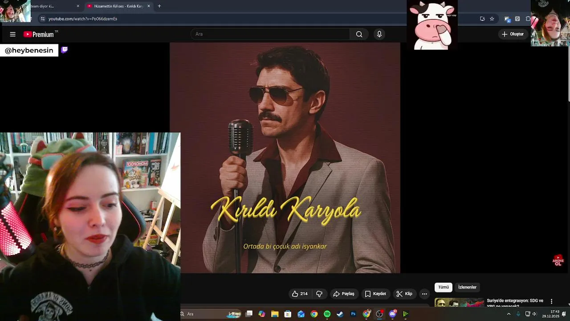Show hidden system tray icons chevron
This screenshot has width=570, height=321.
pos(509,314)
